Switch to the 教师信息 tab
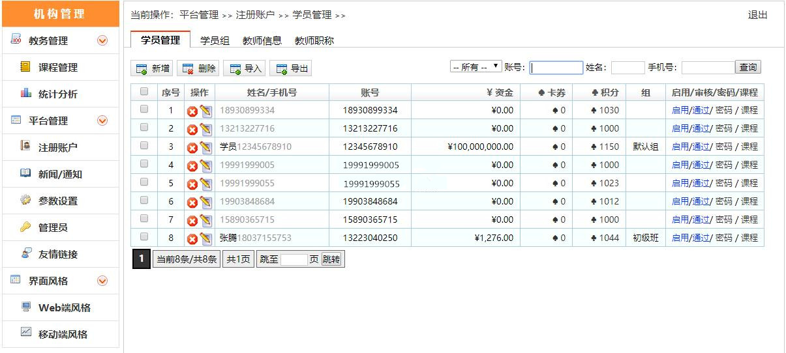Viewport: 786px width, 353px height. pyautogui.click(x=262, y=40)
